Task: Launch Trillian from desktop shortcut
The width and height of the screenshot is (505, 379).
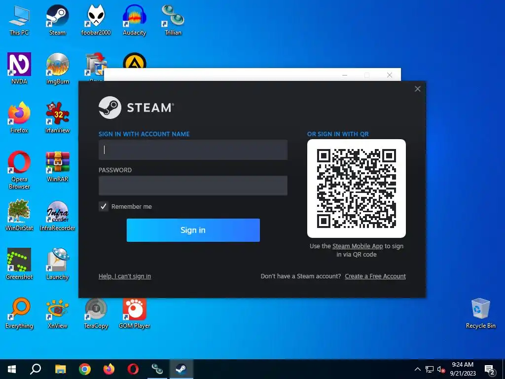Action: (x=173, y=20)
